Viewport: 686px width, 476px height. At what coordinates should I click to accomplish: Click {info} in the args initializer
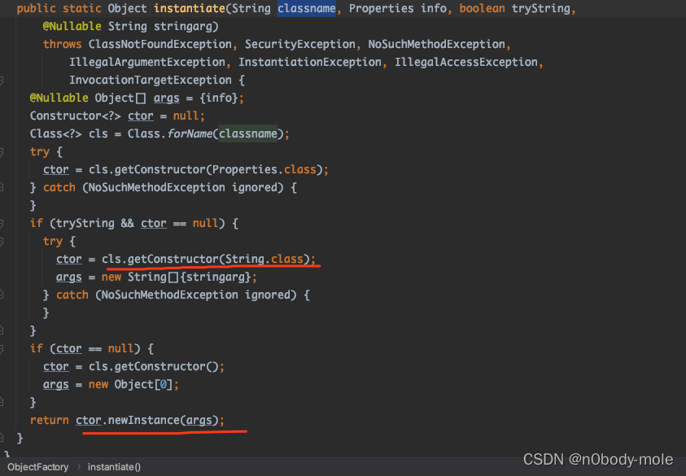tap(219, 98)
